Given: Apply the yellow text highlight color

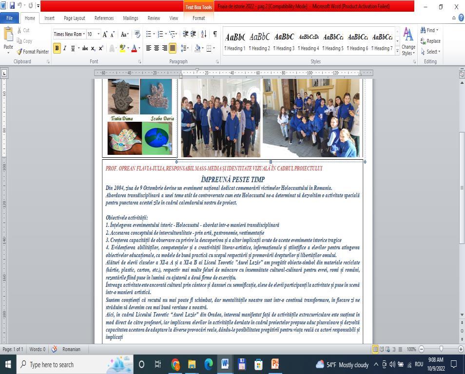Looking at the screenshot, I should click(x=122, y=48).
